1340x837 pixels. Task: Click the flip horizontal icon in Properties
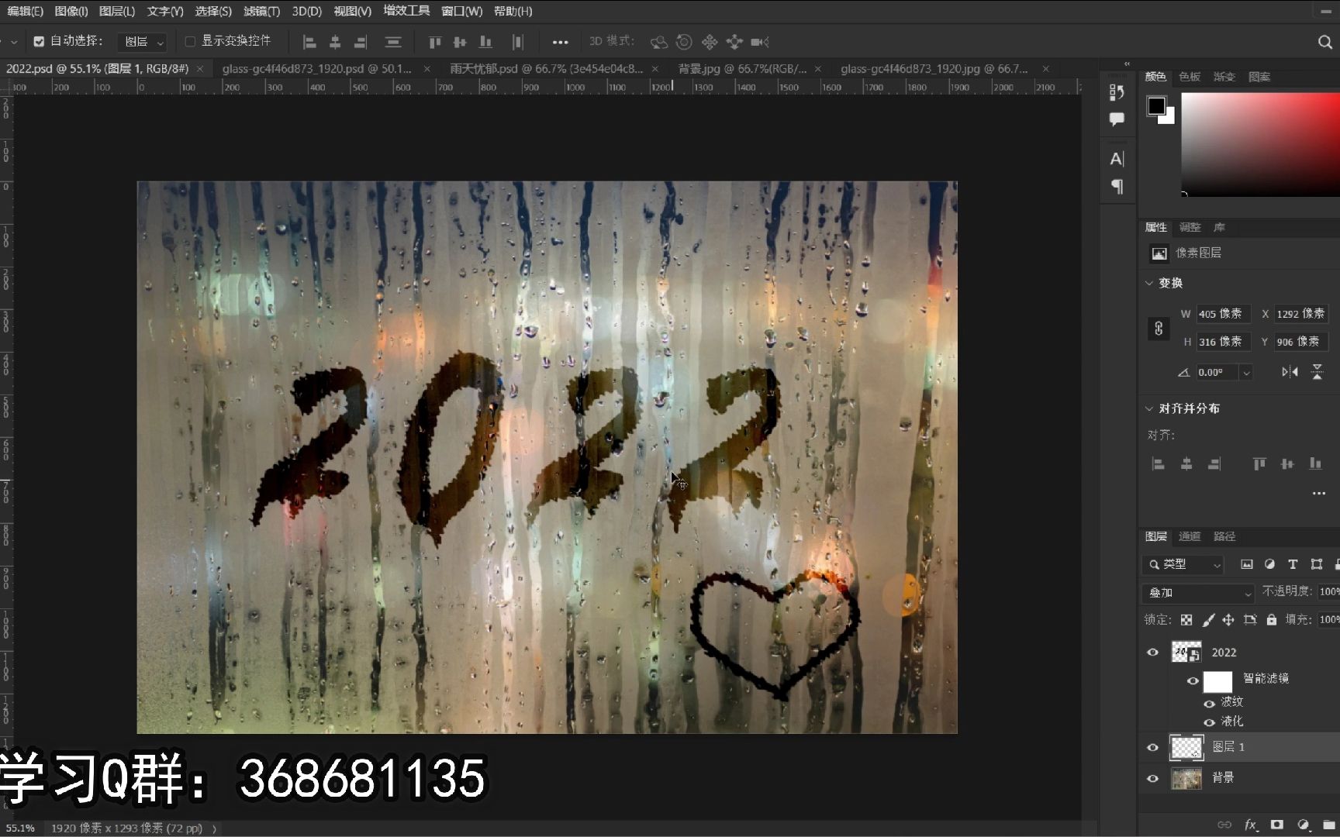[1290, 371]
